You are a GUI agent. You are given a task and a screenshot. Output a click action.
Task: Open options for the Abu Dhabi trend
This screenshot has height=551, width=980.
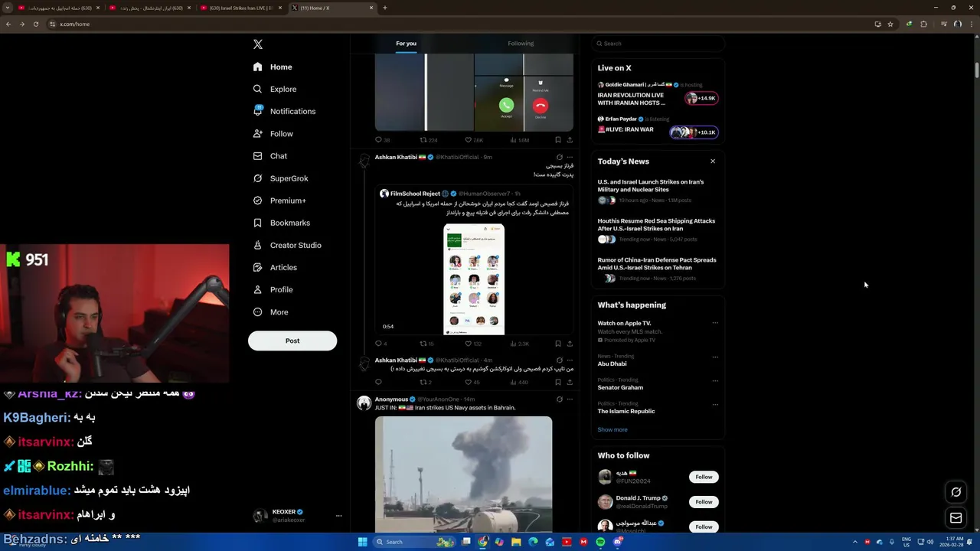pos(715,357)
